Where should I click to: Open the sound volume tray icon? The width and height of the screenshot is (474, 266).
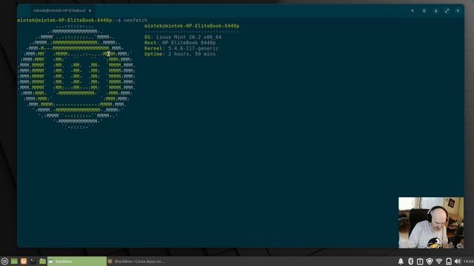click(x=458, y=261)
